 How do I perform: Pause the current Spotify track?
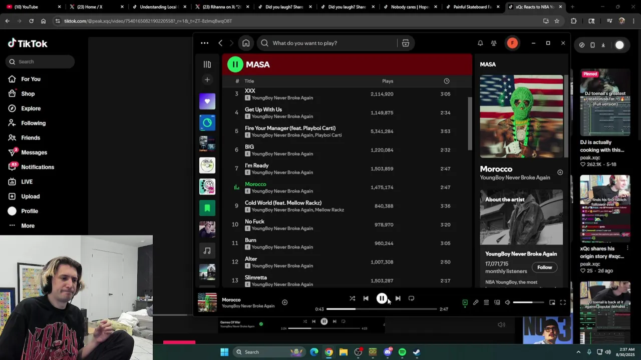click(x=382, y=298)
